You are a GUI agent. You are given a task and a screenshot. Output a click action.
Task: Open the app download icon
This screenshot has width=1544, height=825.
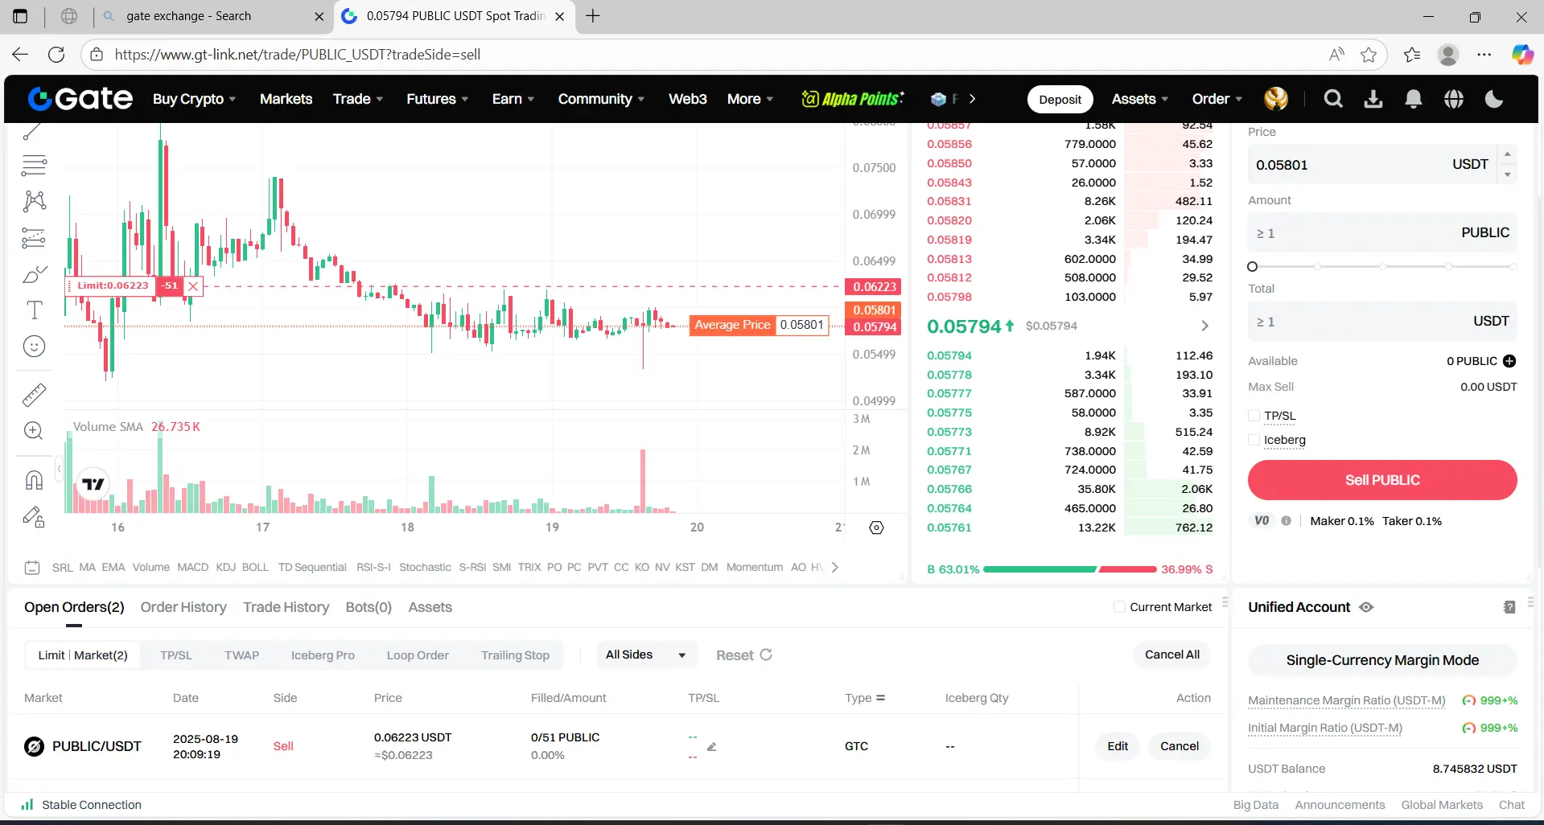pyautogui.click(x=1373, y=99)
